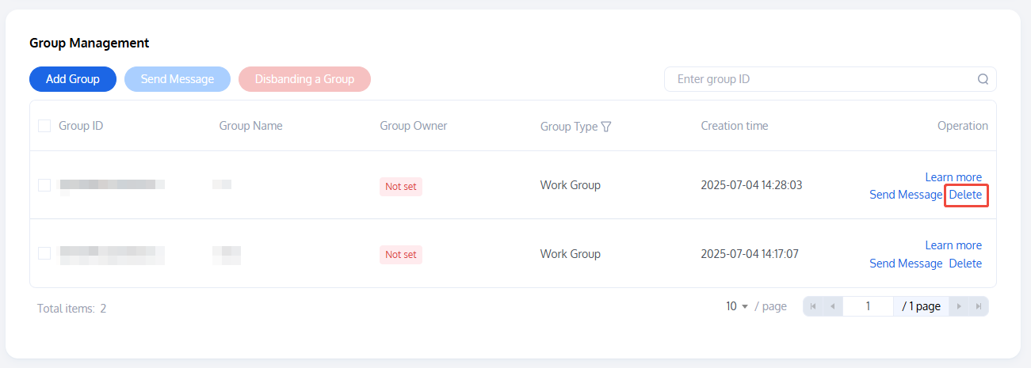Check the second group row checkbox
The height and width of the screenshot is (368, 1031).
pos(44,253)
